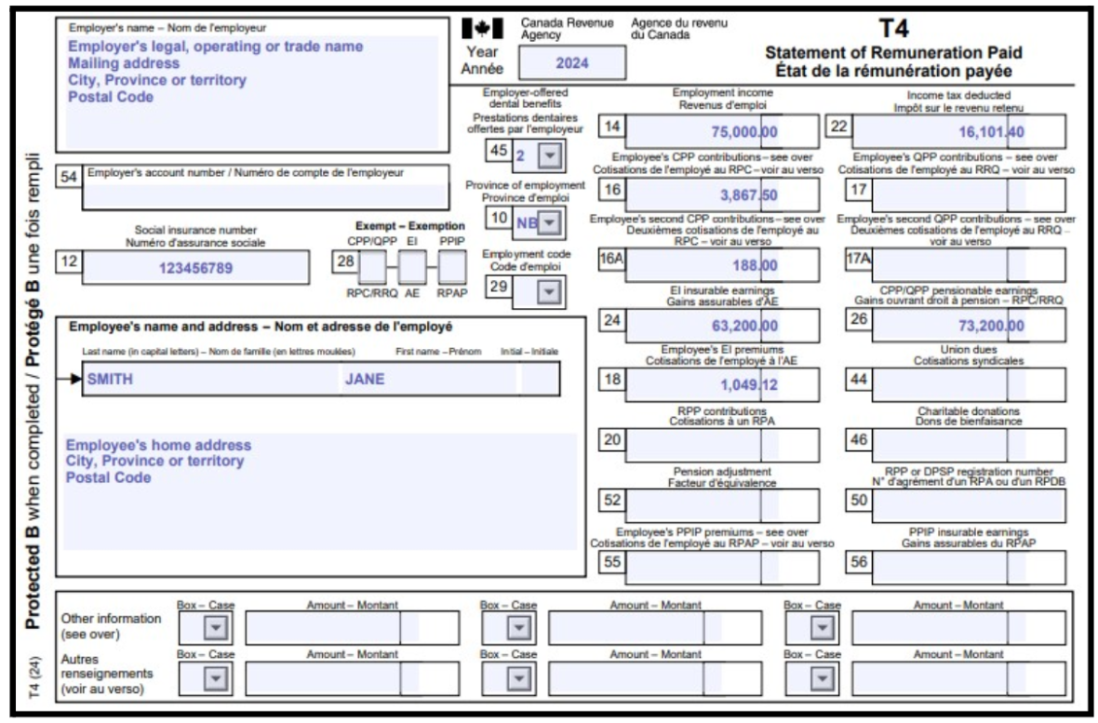Screen dimensions: 1098x723
Task: Open middle Box–Case dropdown in Other information row
Action: (519, 628)
